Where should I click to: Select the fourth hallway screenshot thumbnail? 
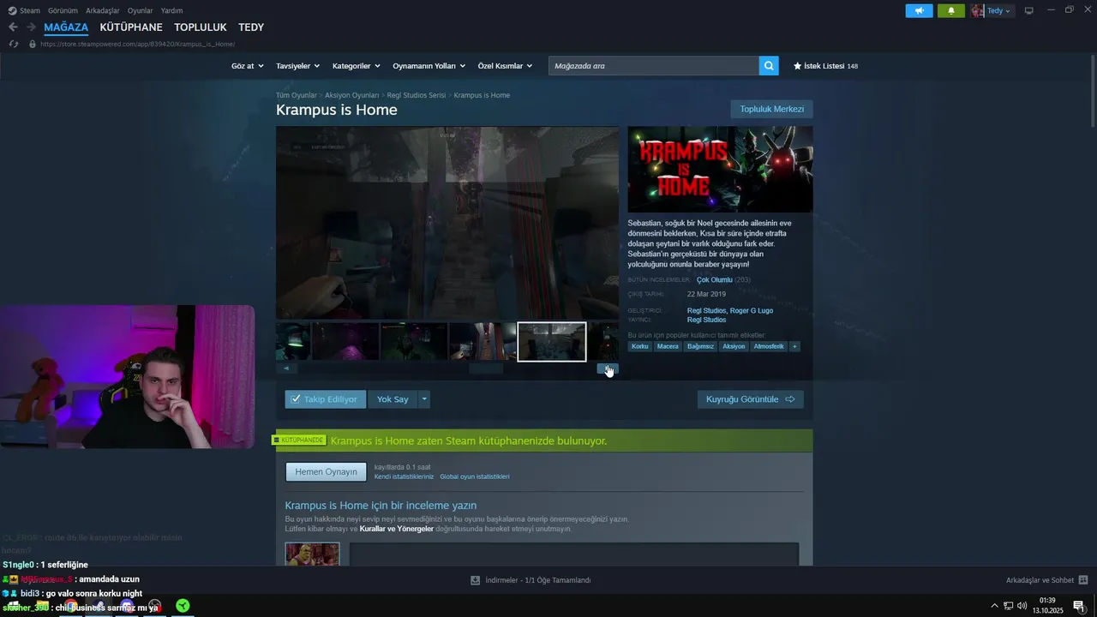483,342
